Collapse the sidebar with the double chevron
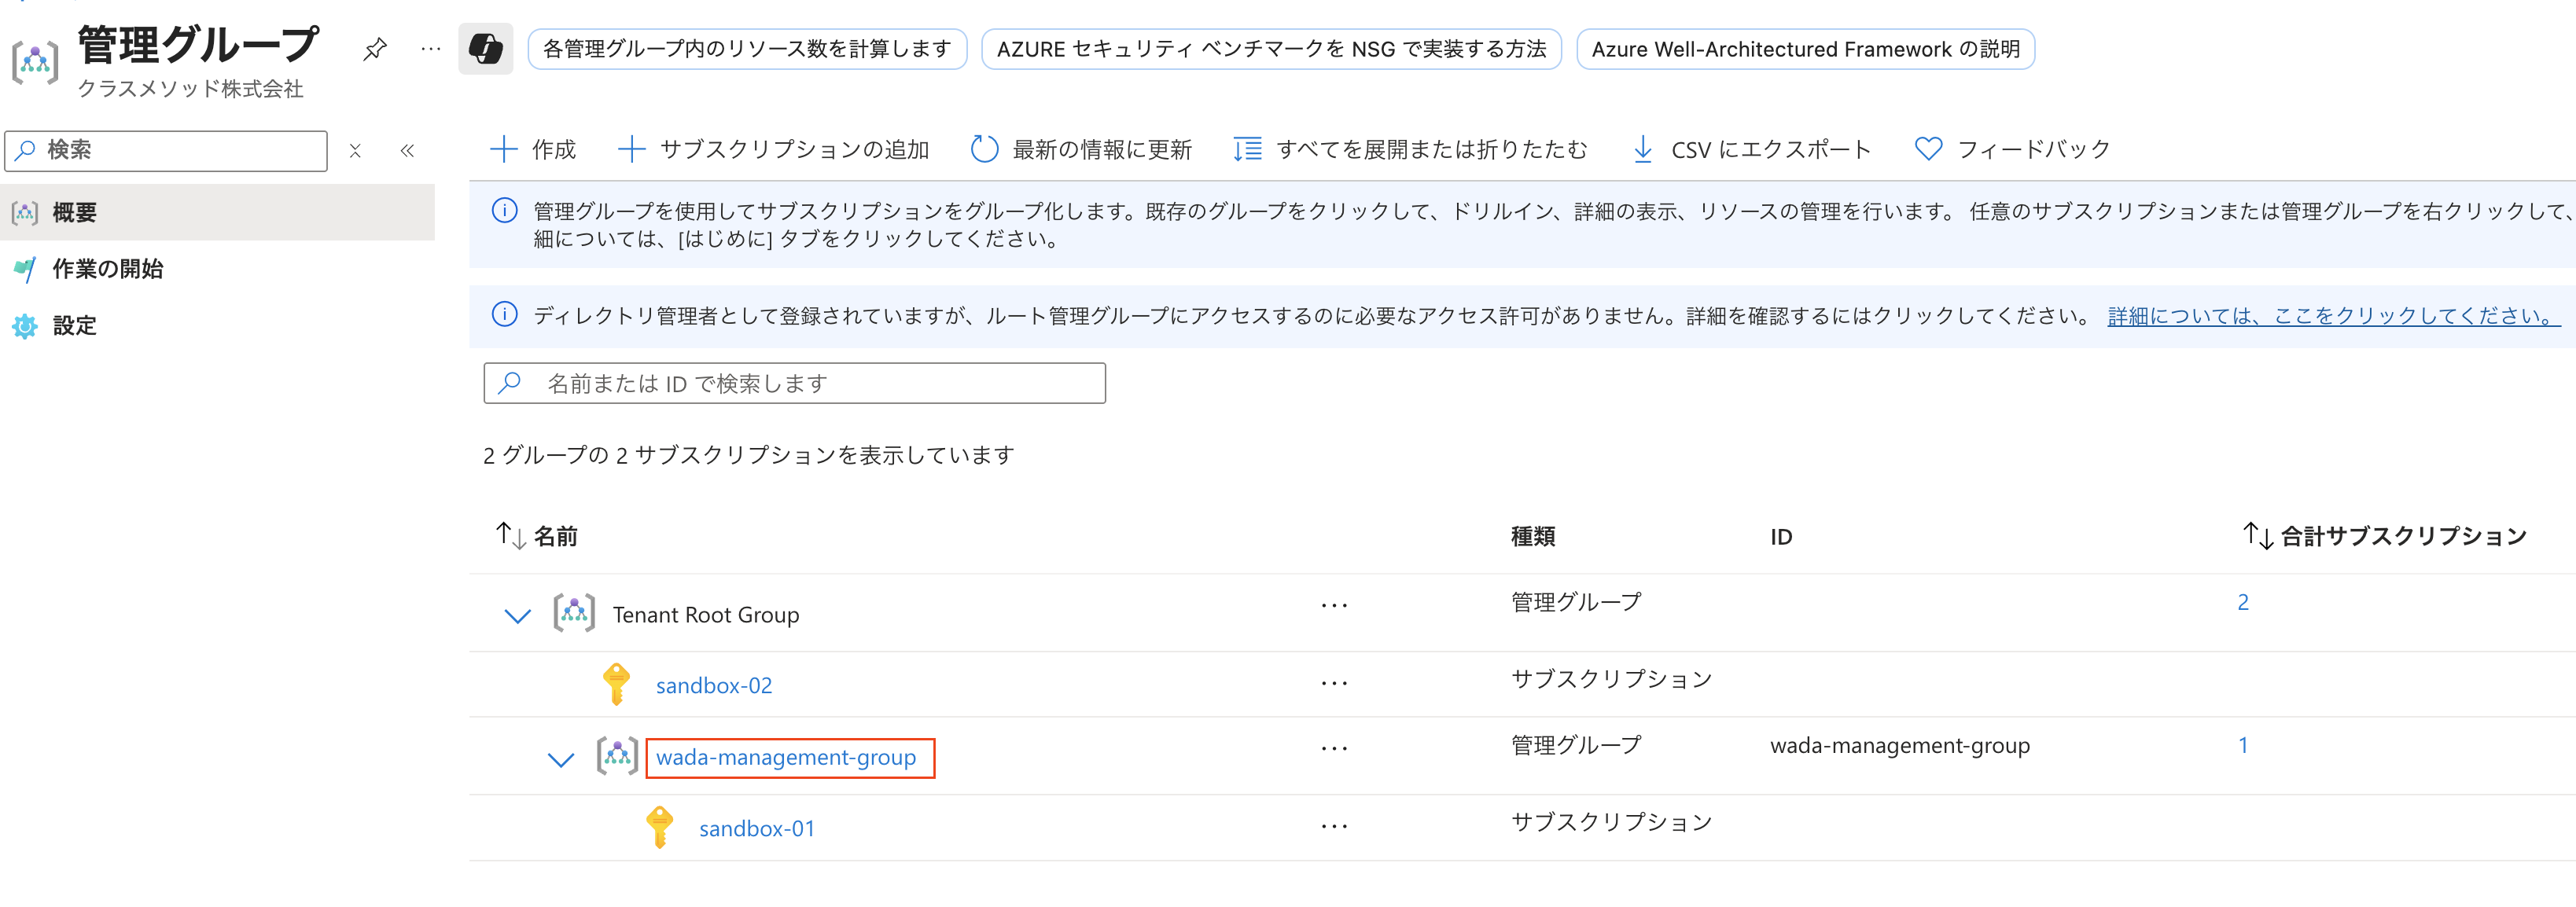2576x907 pixels. 407,151
